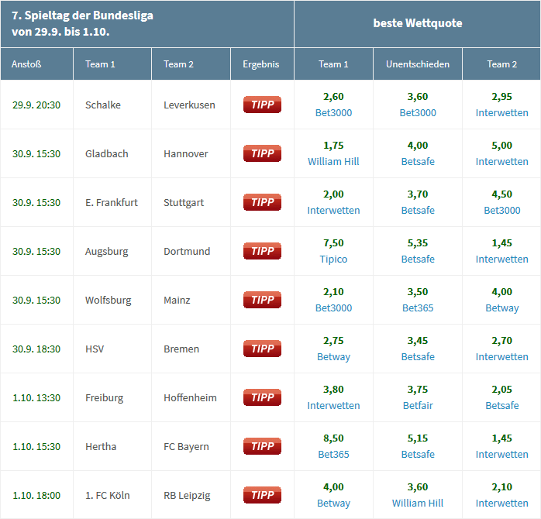Open William Hill draw link for Köln match
The height and width of the screenshot is (519, 541).
418,504
